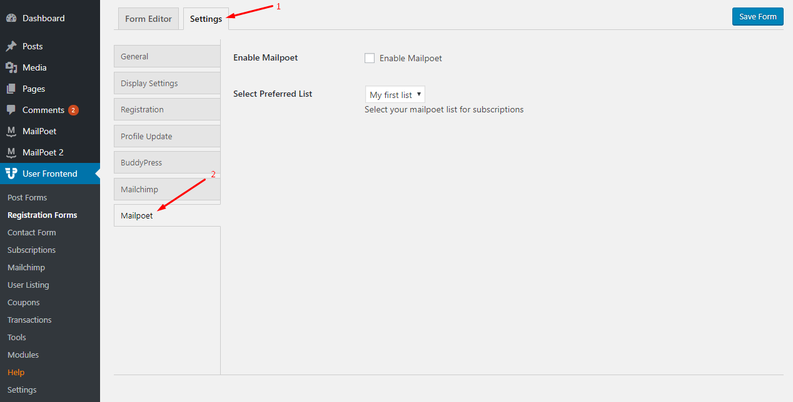Open the MailPoet 2 admin menu item
Image resolution: width=793 pixels, height=402 pixels.
50,152
